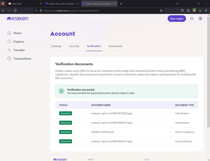Expand the list all tabs chevron
Viewport: 210px width, 161px height.
(x=177, y=4)
